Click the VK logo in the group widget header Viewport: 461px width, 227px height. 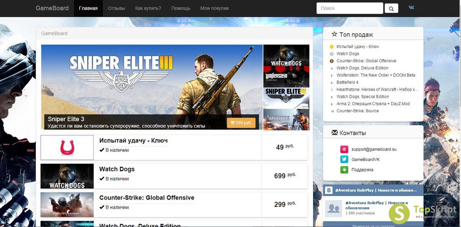tap(329, 190)
